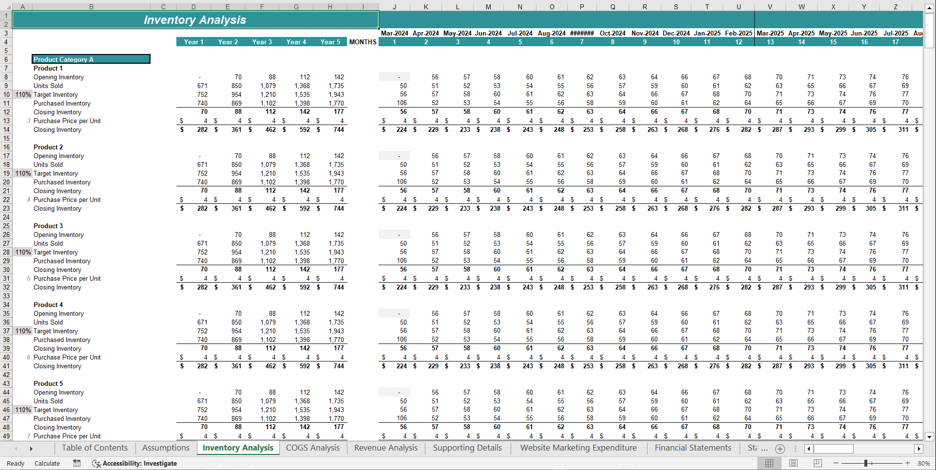Screen dimensions: 936x470
Task: Select the Product Category A cell
Action: (91, 59)
